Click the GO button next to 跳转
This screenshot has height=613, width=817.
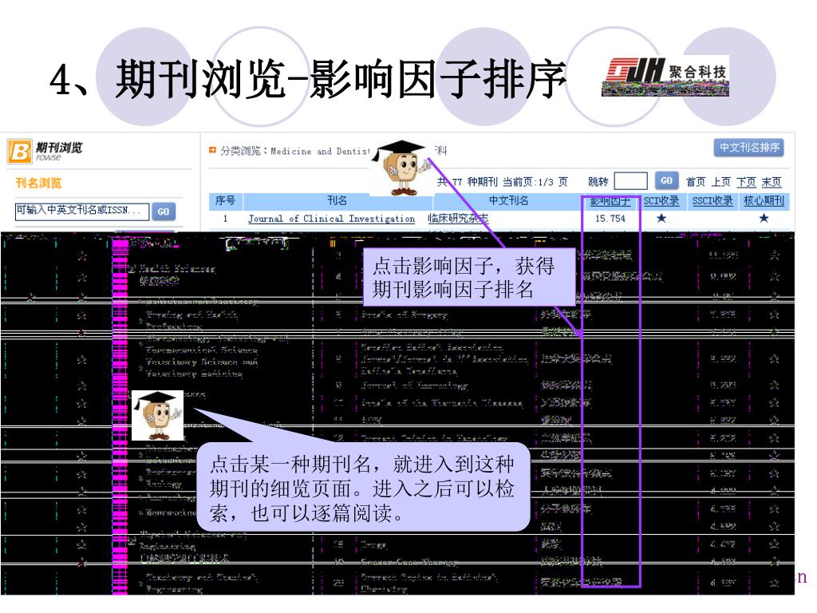(666, 180)
